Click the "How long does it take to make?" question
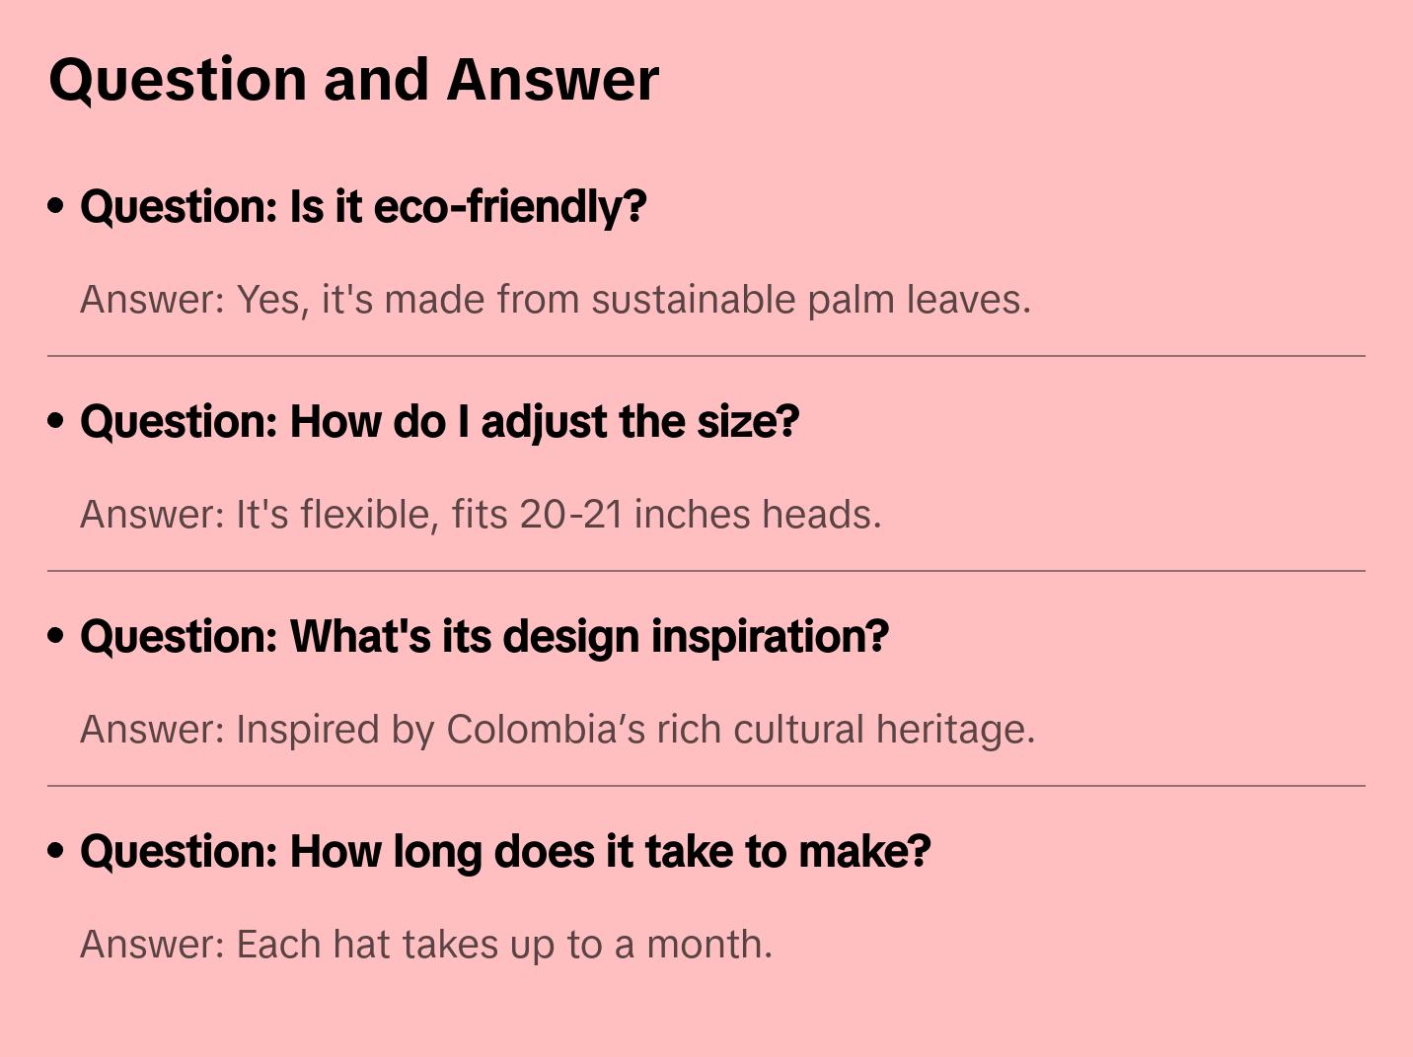 point(505,852)
